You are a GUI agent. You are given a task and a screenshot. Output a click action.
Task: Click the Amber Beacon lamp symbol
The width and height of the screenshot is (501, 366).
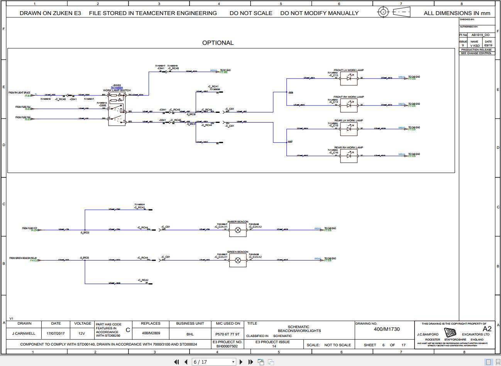point(238,230)
